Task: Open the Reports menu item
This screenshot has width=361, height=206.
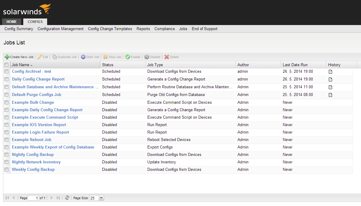Action: point(143,29)
